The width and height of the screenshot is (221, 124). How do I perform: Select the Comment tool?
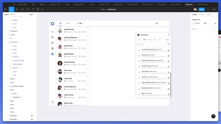point(42,9)
